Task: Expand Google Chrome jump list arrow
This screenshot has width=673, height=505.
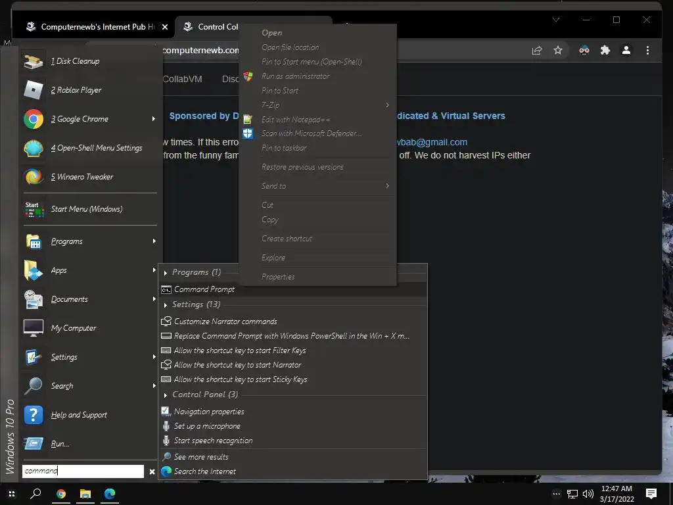Action: coord(154,119)
